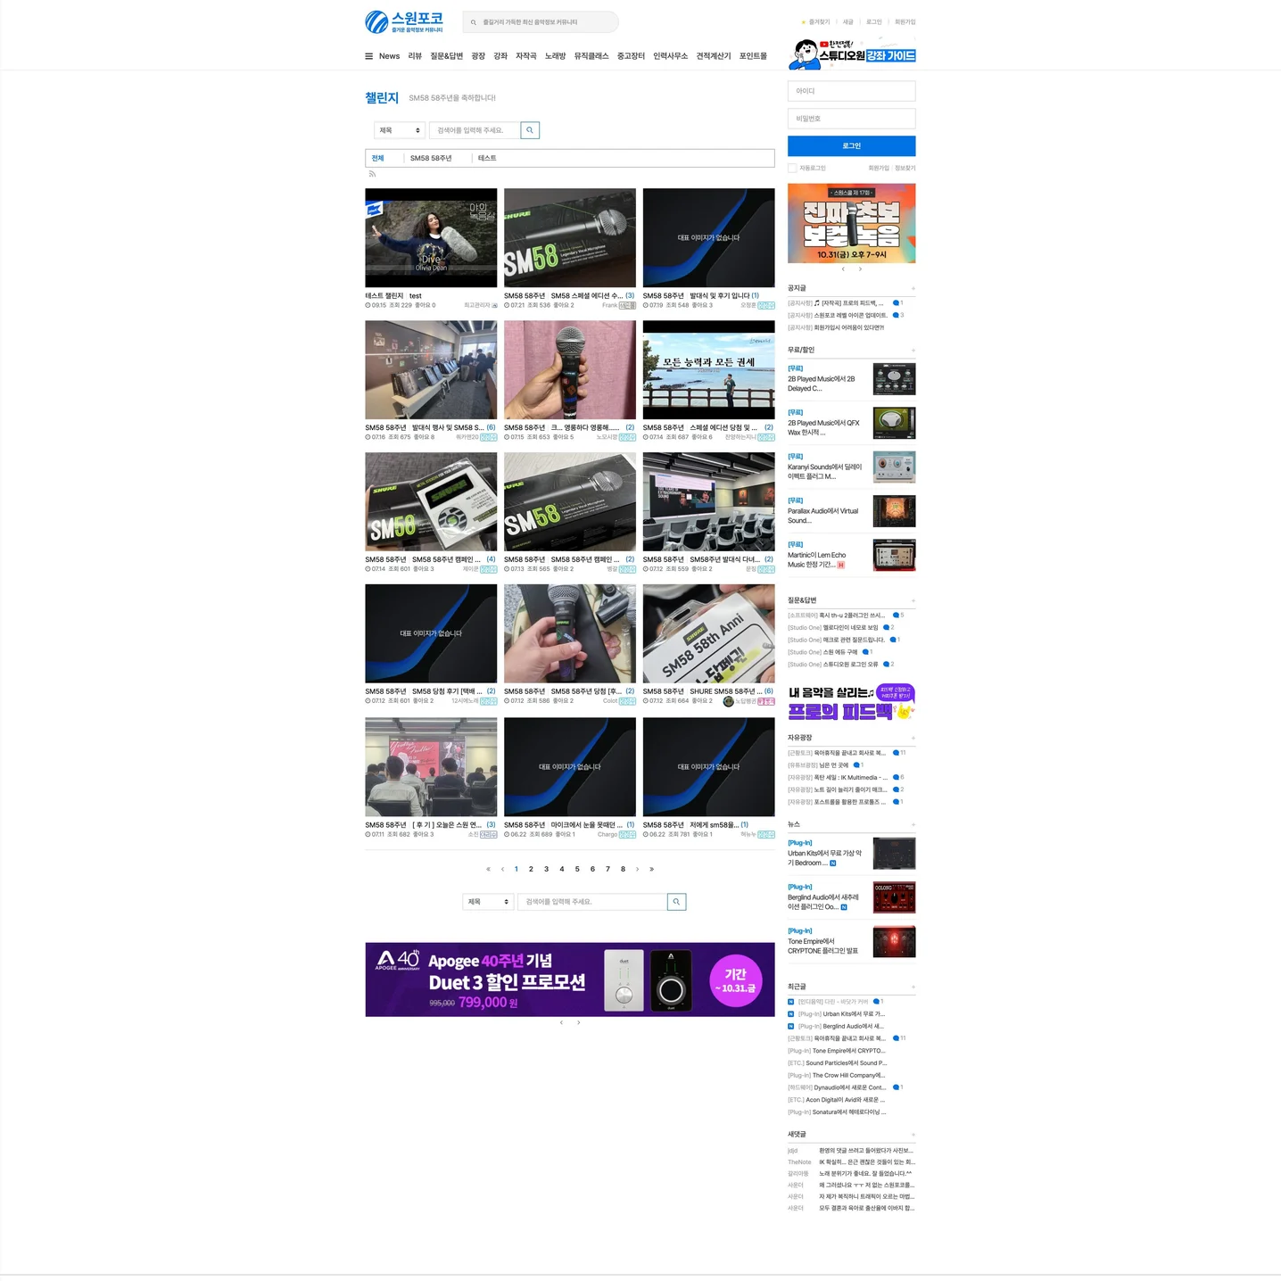Click the RSS feed icon below category tabs

point(372,174)
